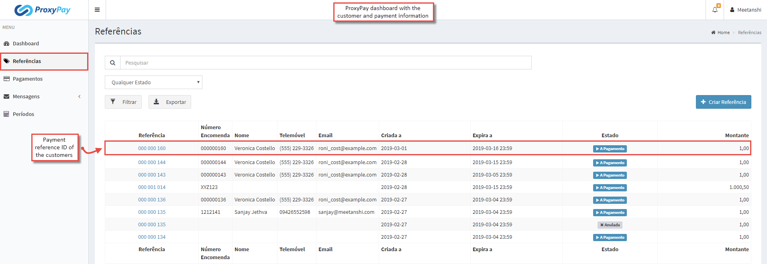
Task: Click the top Referência column header
Action: click(152, 136)
